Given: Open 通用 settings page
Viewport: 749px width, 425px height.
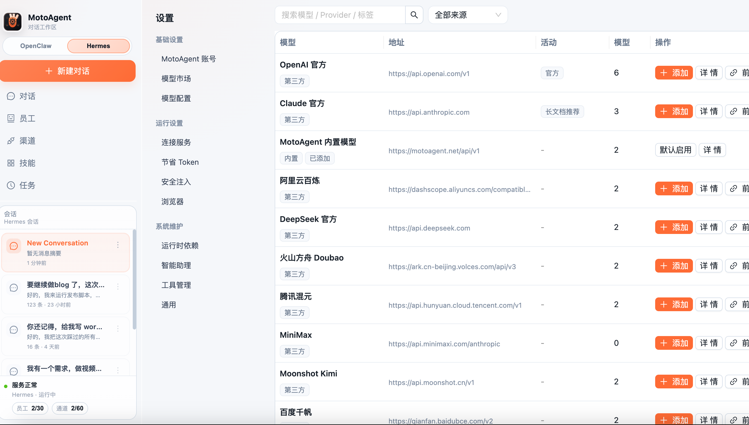Looking at the screenshot, I should 169,305.
